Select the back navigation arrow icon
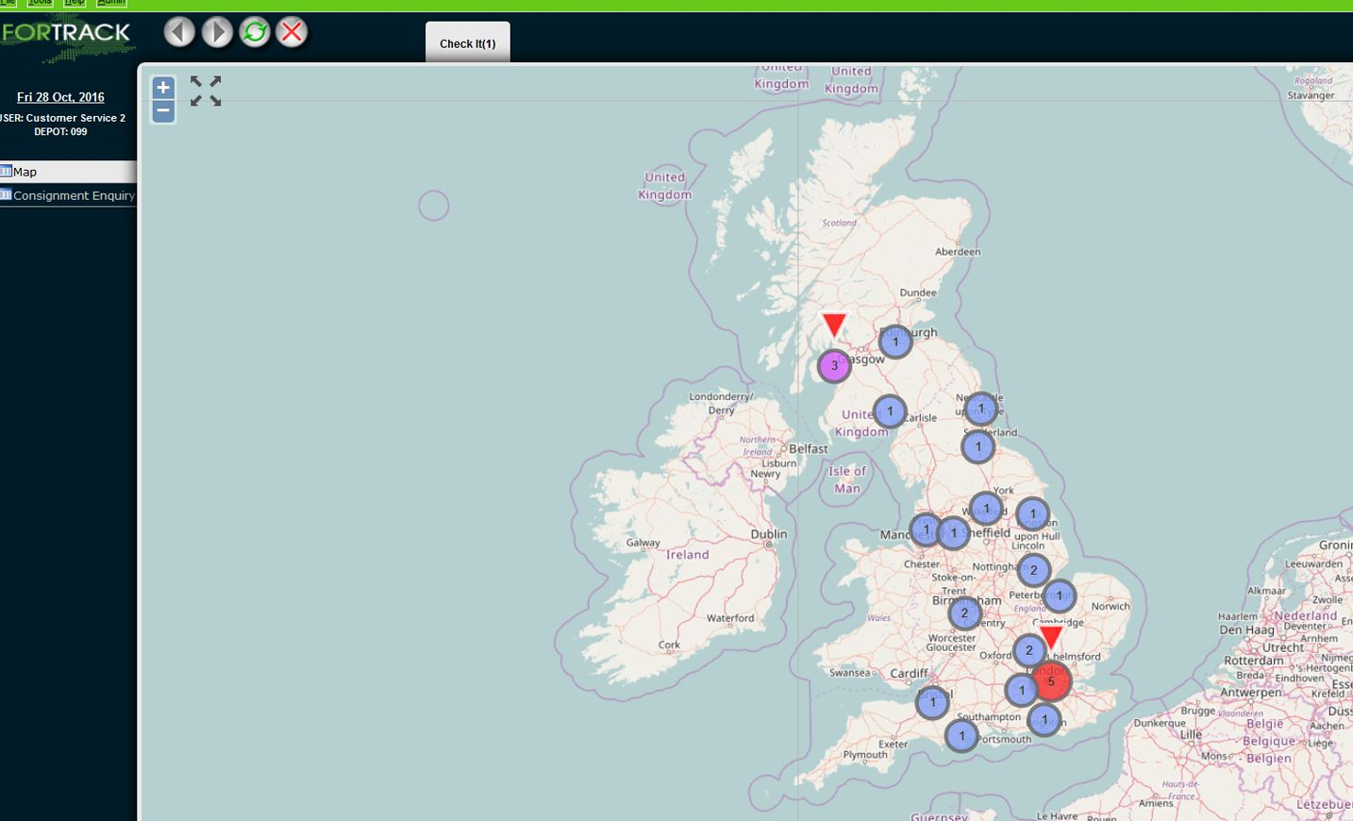The width and height of the screenshot is (1353, 821). click(x=180, y=31)
